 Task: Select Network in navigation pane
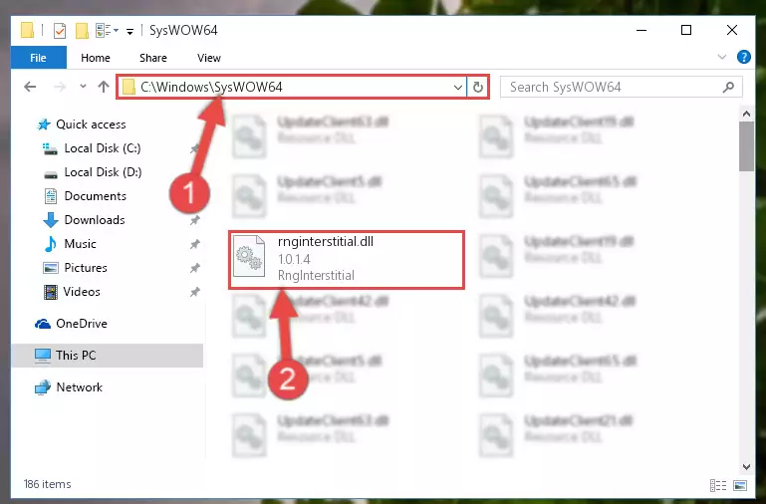(x=79, y=387)
